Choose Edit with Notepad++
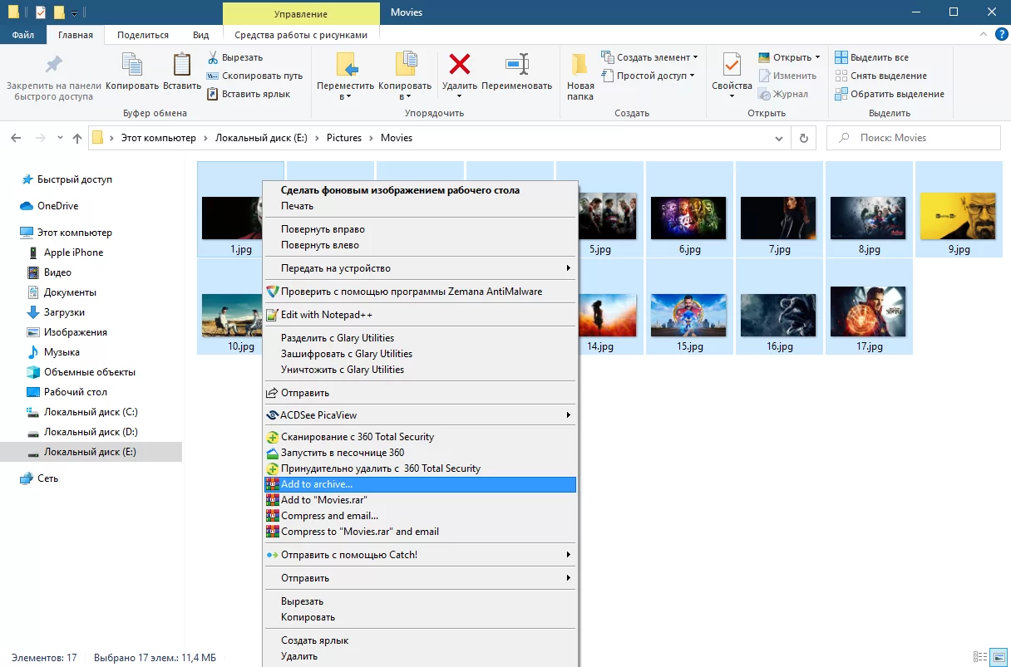 419,315
